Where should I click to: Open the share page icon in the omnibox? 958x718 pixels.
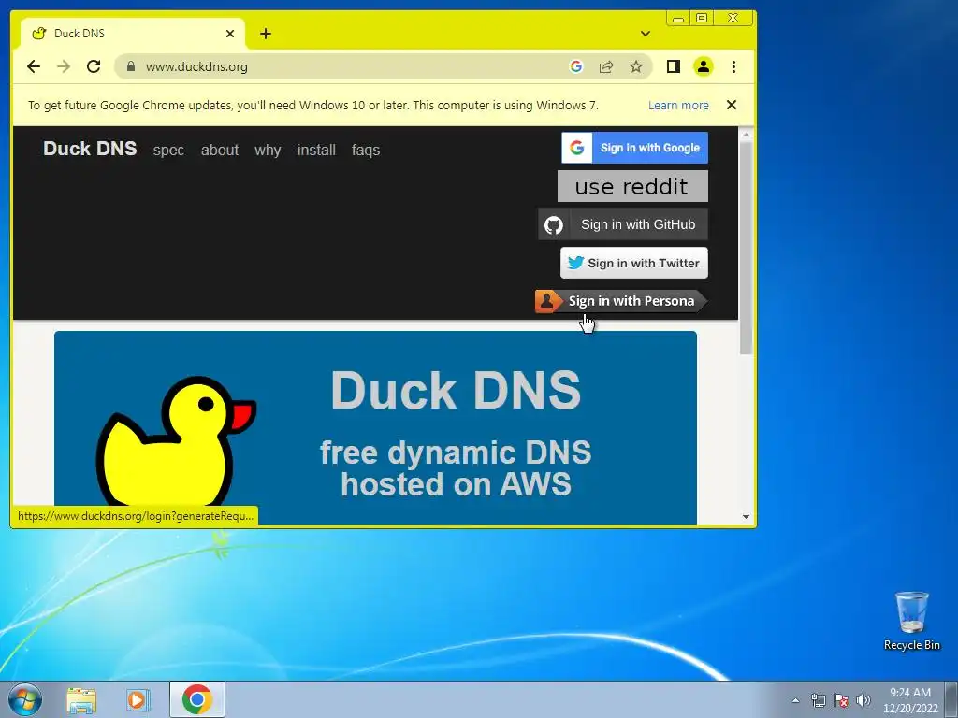click(606, 66)
